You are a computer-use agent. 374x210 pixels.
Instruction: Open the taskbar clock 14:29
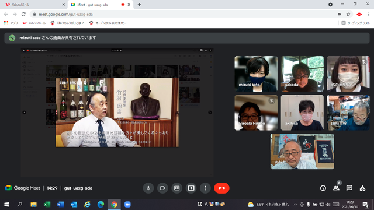pyautogui.click(x=350, y=205)
